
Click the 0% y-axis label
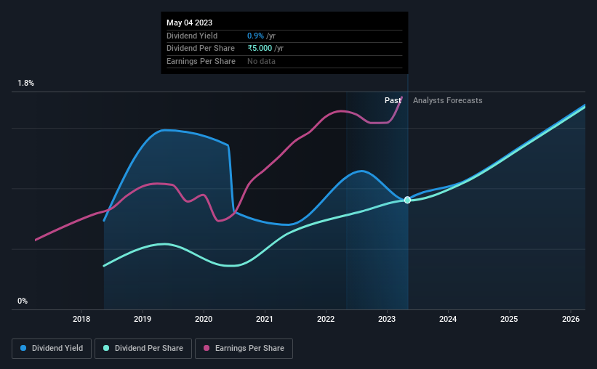tap(23, 301)
